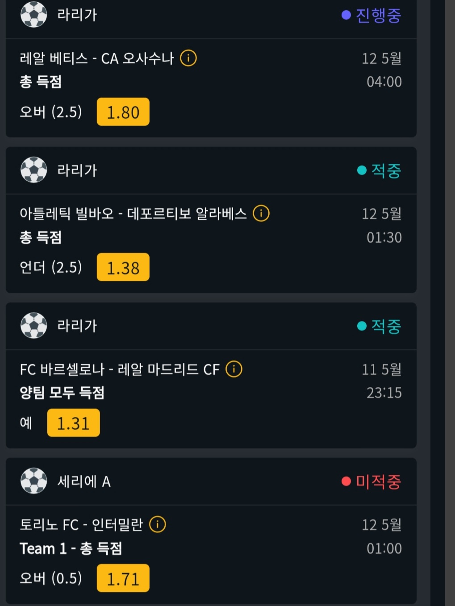Tap the soccer ball icon beside 세리에 A
455x606 pixels.
(x=33, y=481)
